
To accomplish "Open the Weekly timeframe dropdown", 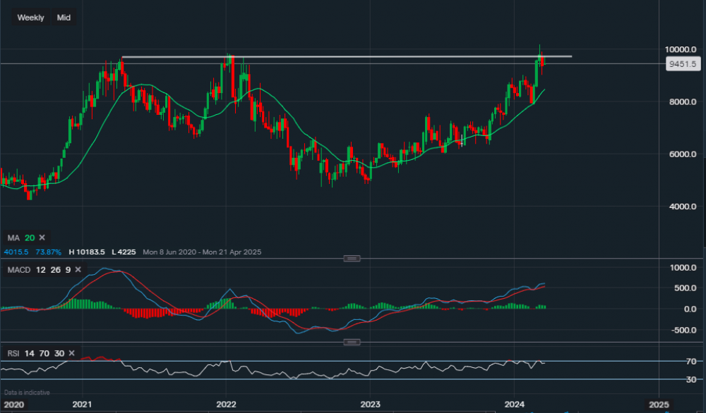I will [30, 18].
